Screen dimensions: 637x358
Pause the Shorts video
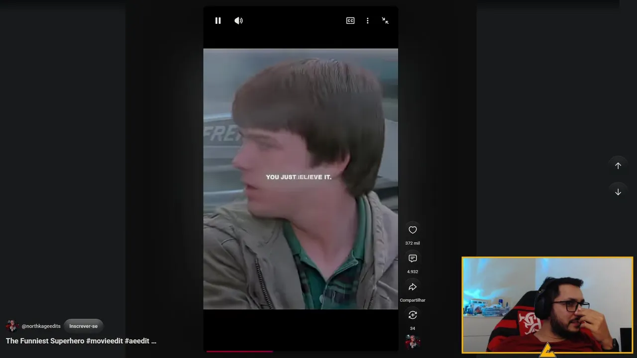tap(218, 20)
